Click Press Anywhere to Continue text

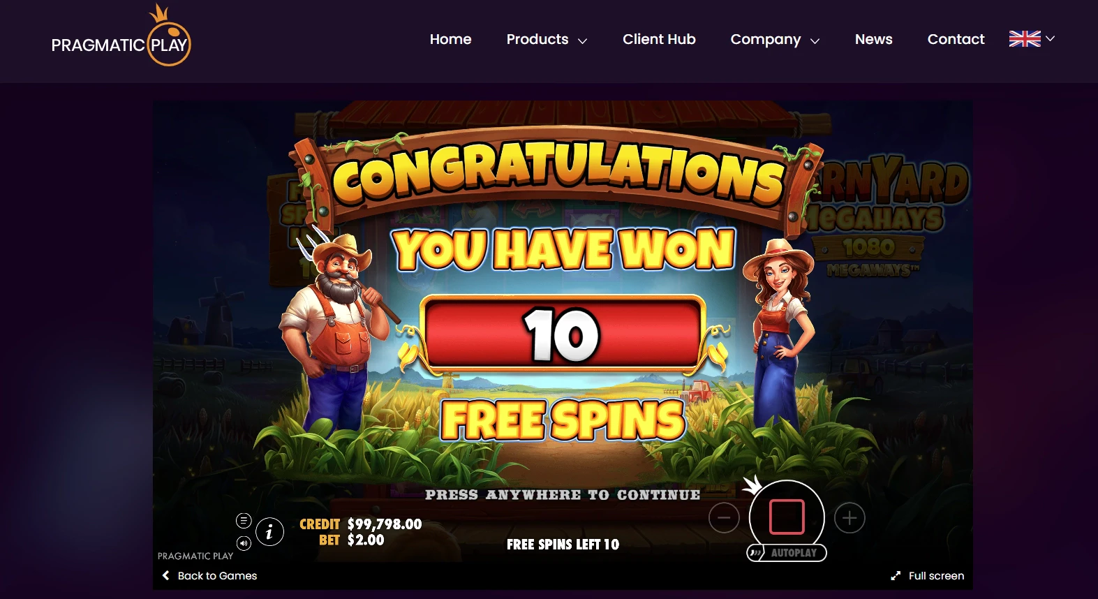tap(563, 495)
